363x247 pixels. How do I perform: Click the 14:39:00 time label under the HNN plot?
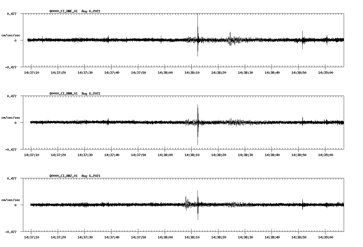326,155
